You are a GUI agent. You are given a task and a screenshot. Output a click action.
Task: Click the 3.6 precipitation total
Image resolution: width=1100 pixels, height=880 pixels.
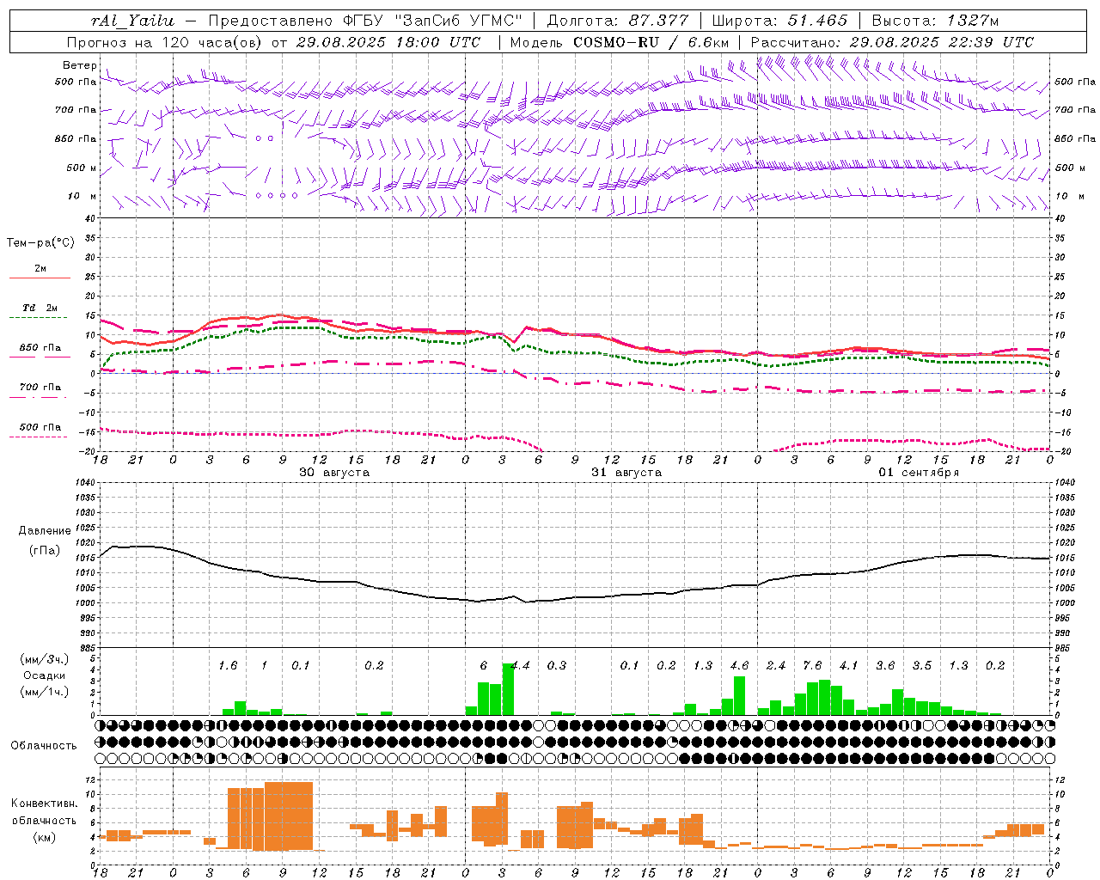tap(885, 665)
